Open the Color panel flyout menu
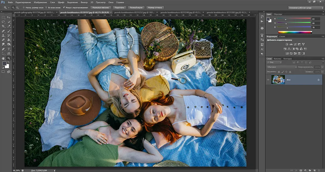 tap(323, 14)
